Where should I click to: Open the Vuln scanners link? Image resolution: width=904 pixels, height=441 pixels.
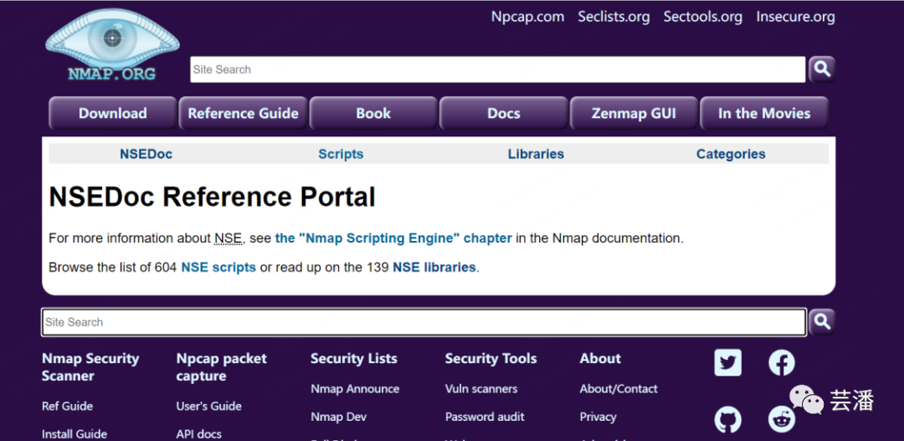(480, 388)
